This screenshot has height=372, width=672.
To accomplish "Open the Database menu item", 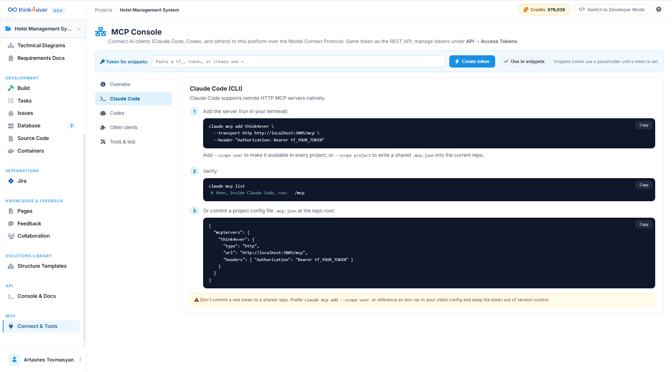I will (41, 126).
